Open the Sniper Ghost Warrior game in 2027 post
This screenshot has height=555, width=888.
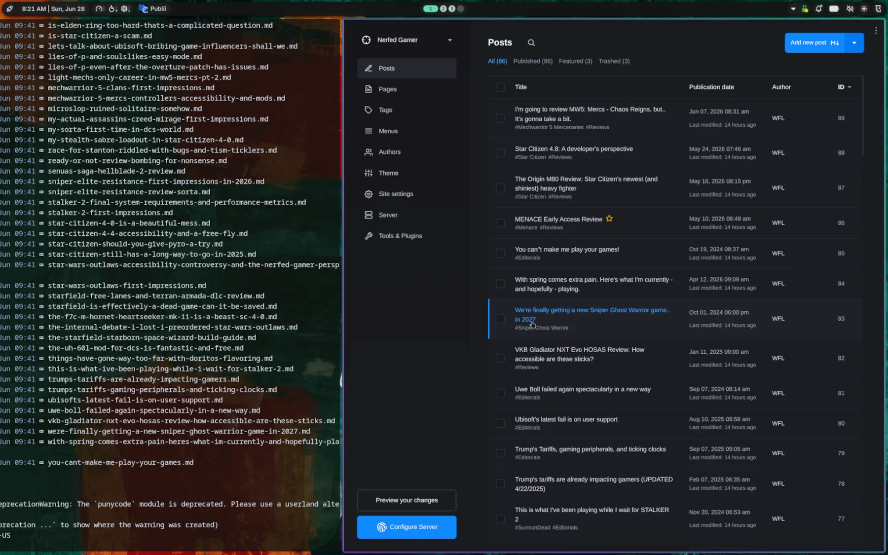592,315
